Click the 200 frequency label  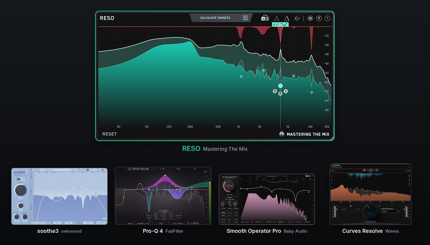(x=190, y=127)
